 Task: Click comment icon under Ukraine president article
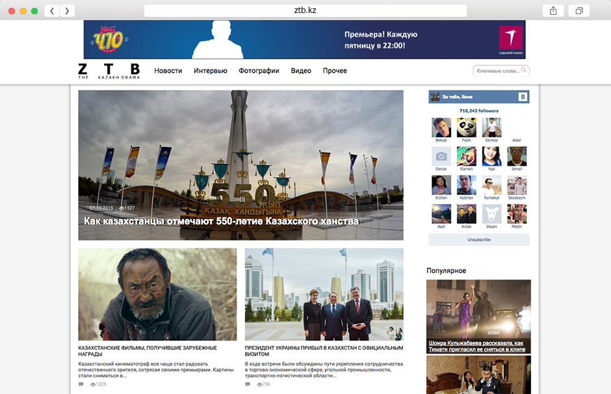click(x=248, y=384)
